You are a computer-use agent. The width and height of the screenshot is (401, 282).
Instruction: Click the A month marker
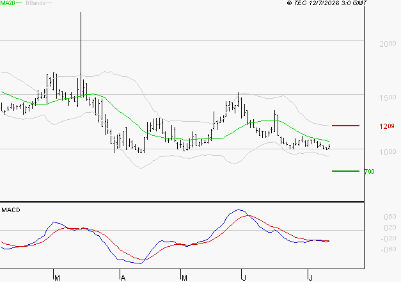click(x=123, y=278)
